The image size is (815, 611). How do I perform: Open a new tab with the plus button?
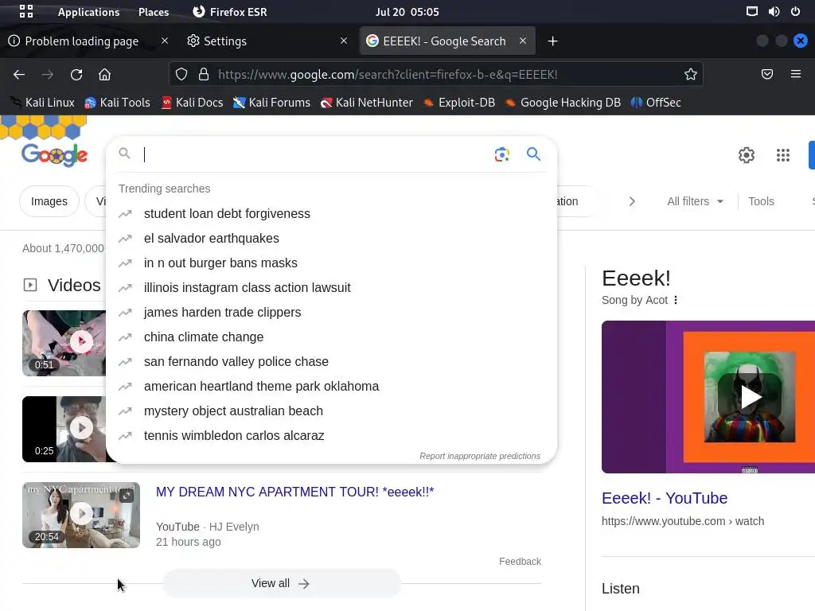552,41
